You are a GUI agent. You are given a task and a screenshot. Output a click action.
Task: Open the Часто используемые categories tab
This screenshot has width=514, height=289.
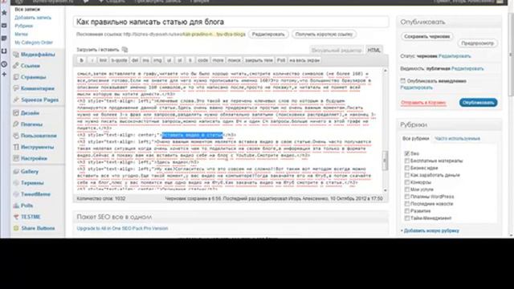(x=457, y=139)
